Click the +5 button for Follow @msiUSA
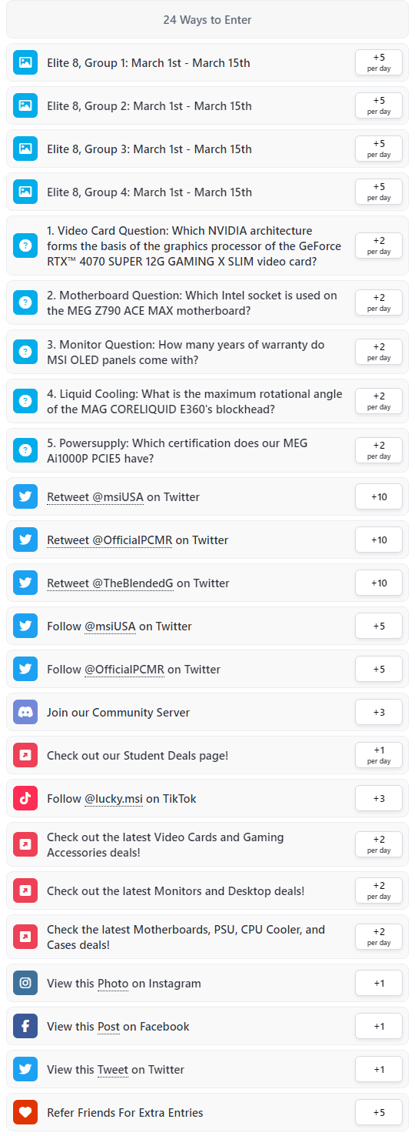This screenshot has width=415, height=1136. [x=379, y=626]
